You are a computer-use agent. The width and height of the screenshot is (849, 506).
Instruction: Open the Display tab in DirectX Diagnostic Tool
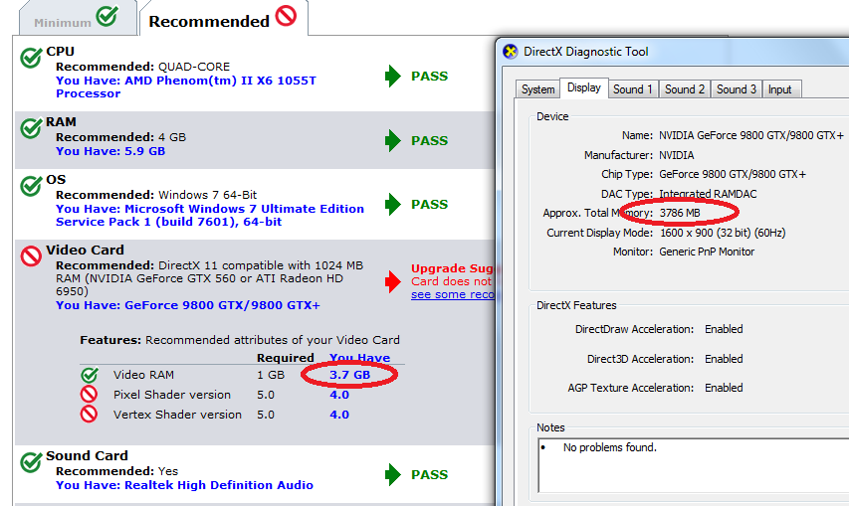pos(583,87)
